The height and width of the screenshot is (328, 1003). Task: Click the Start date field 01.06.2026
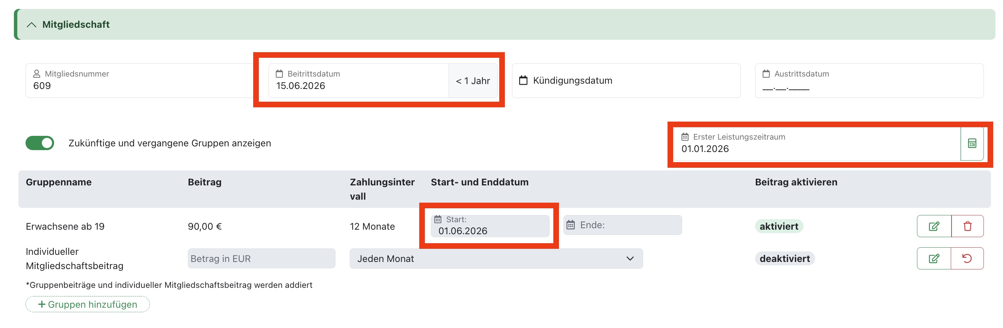(x=490, y=226)
